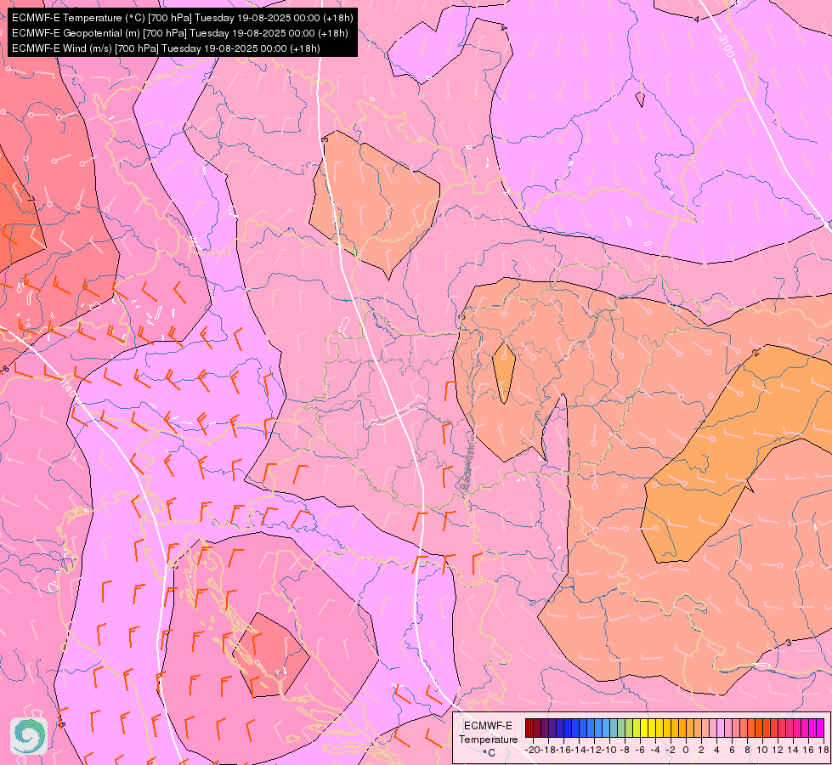Click the '-10' legend scale label
Screen dimensions: 832x765
(609, 751)
